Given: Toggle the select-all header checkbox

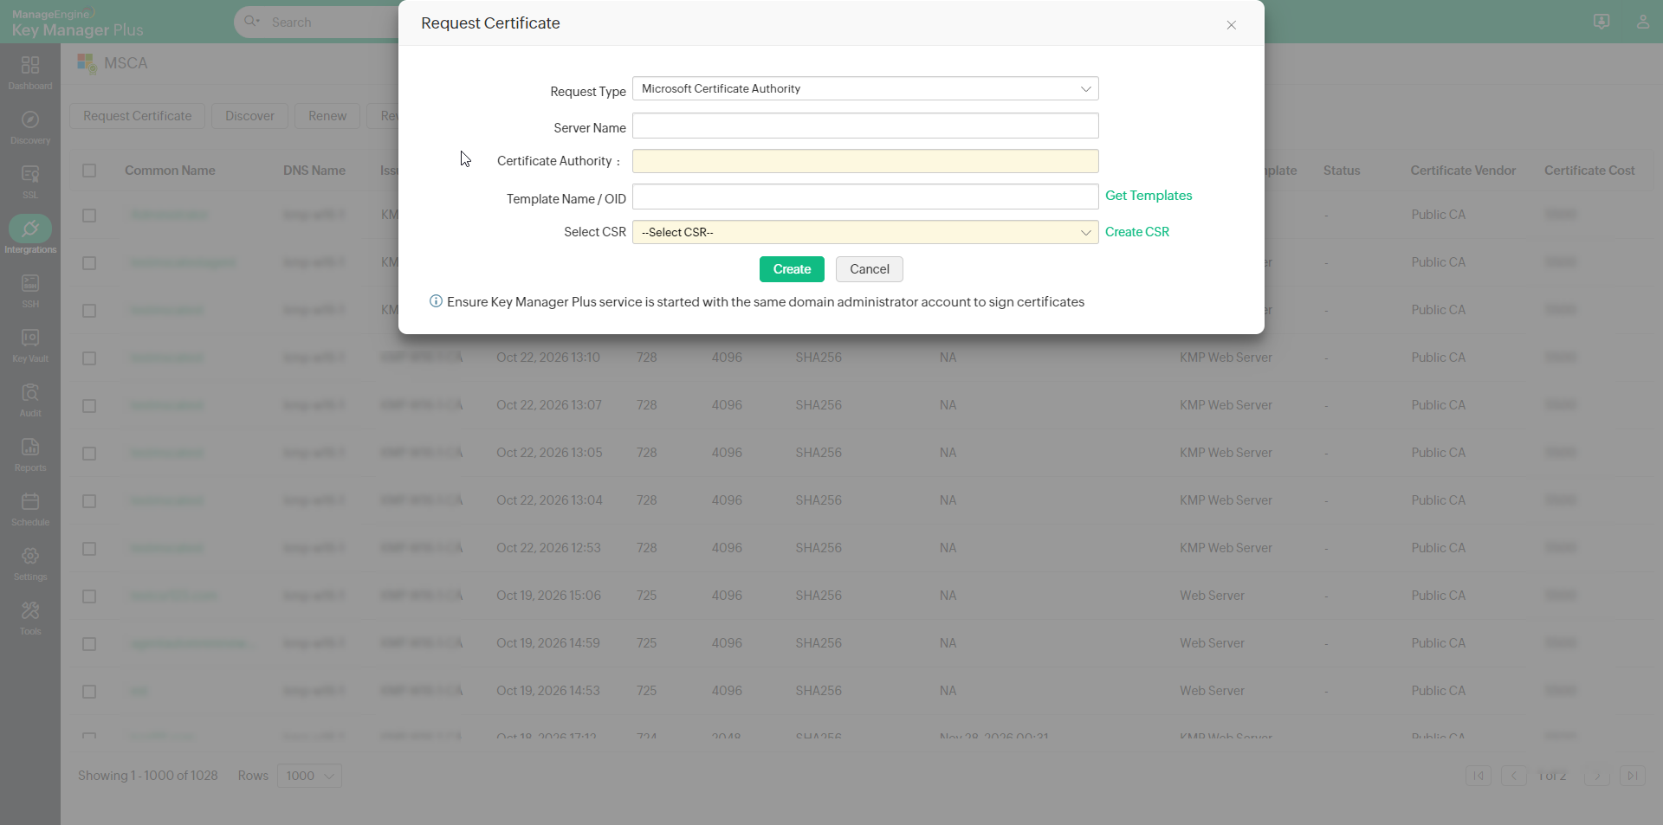Looking at the screenshot, I should [x=89, y=171].
